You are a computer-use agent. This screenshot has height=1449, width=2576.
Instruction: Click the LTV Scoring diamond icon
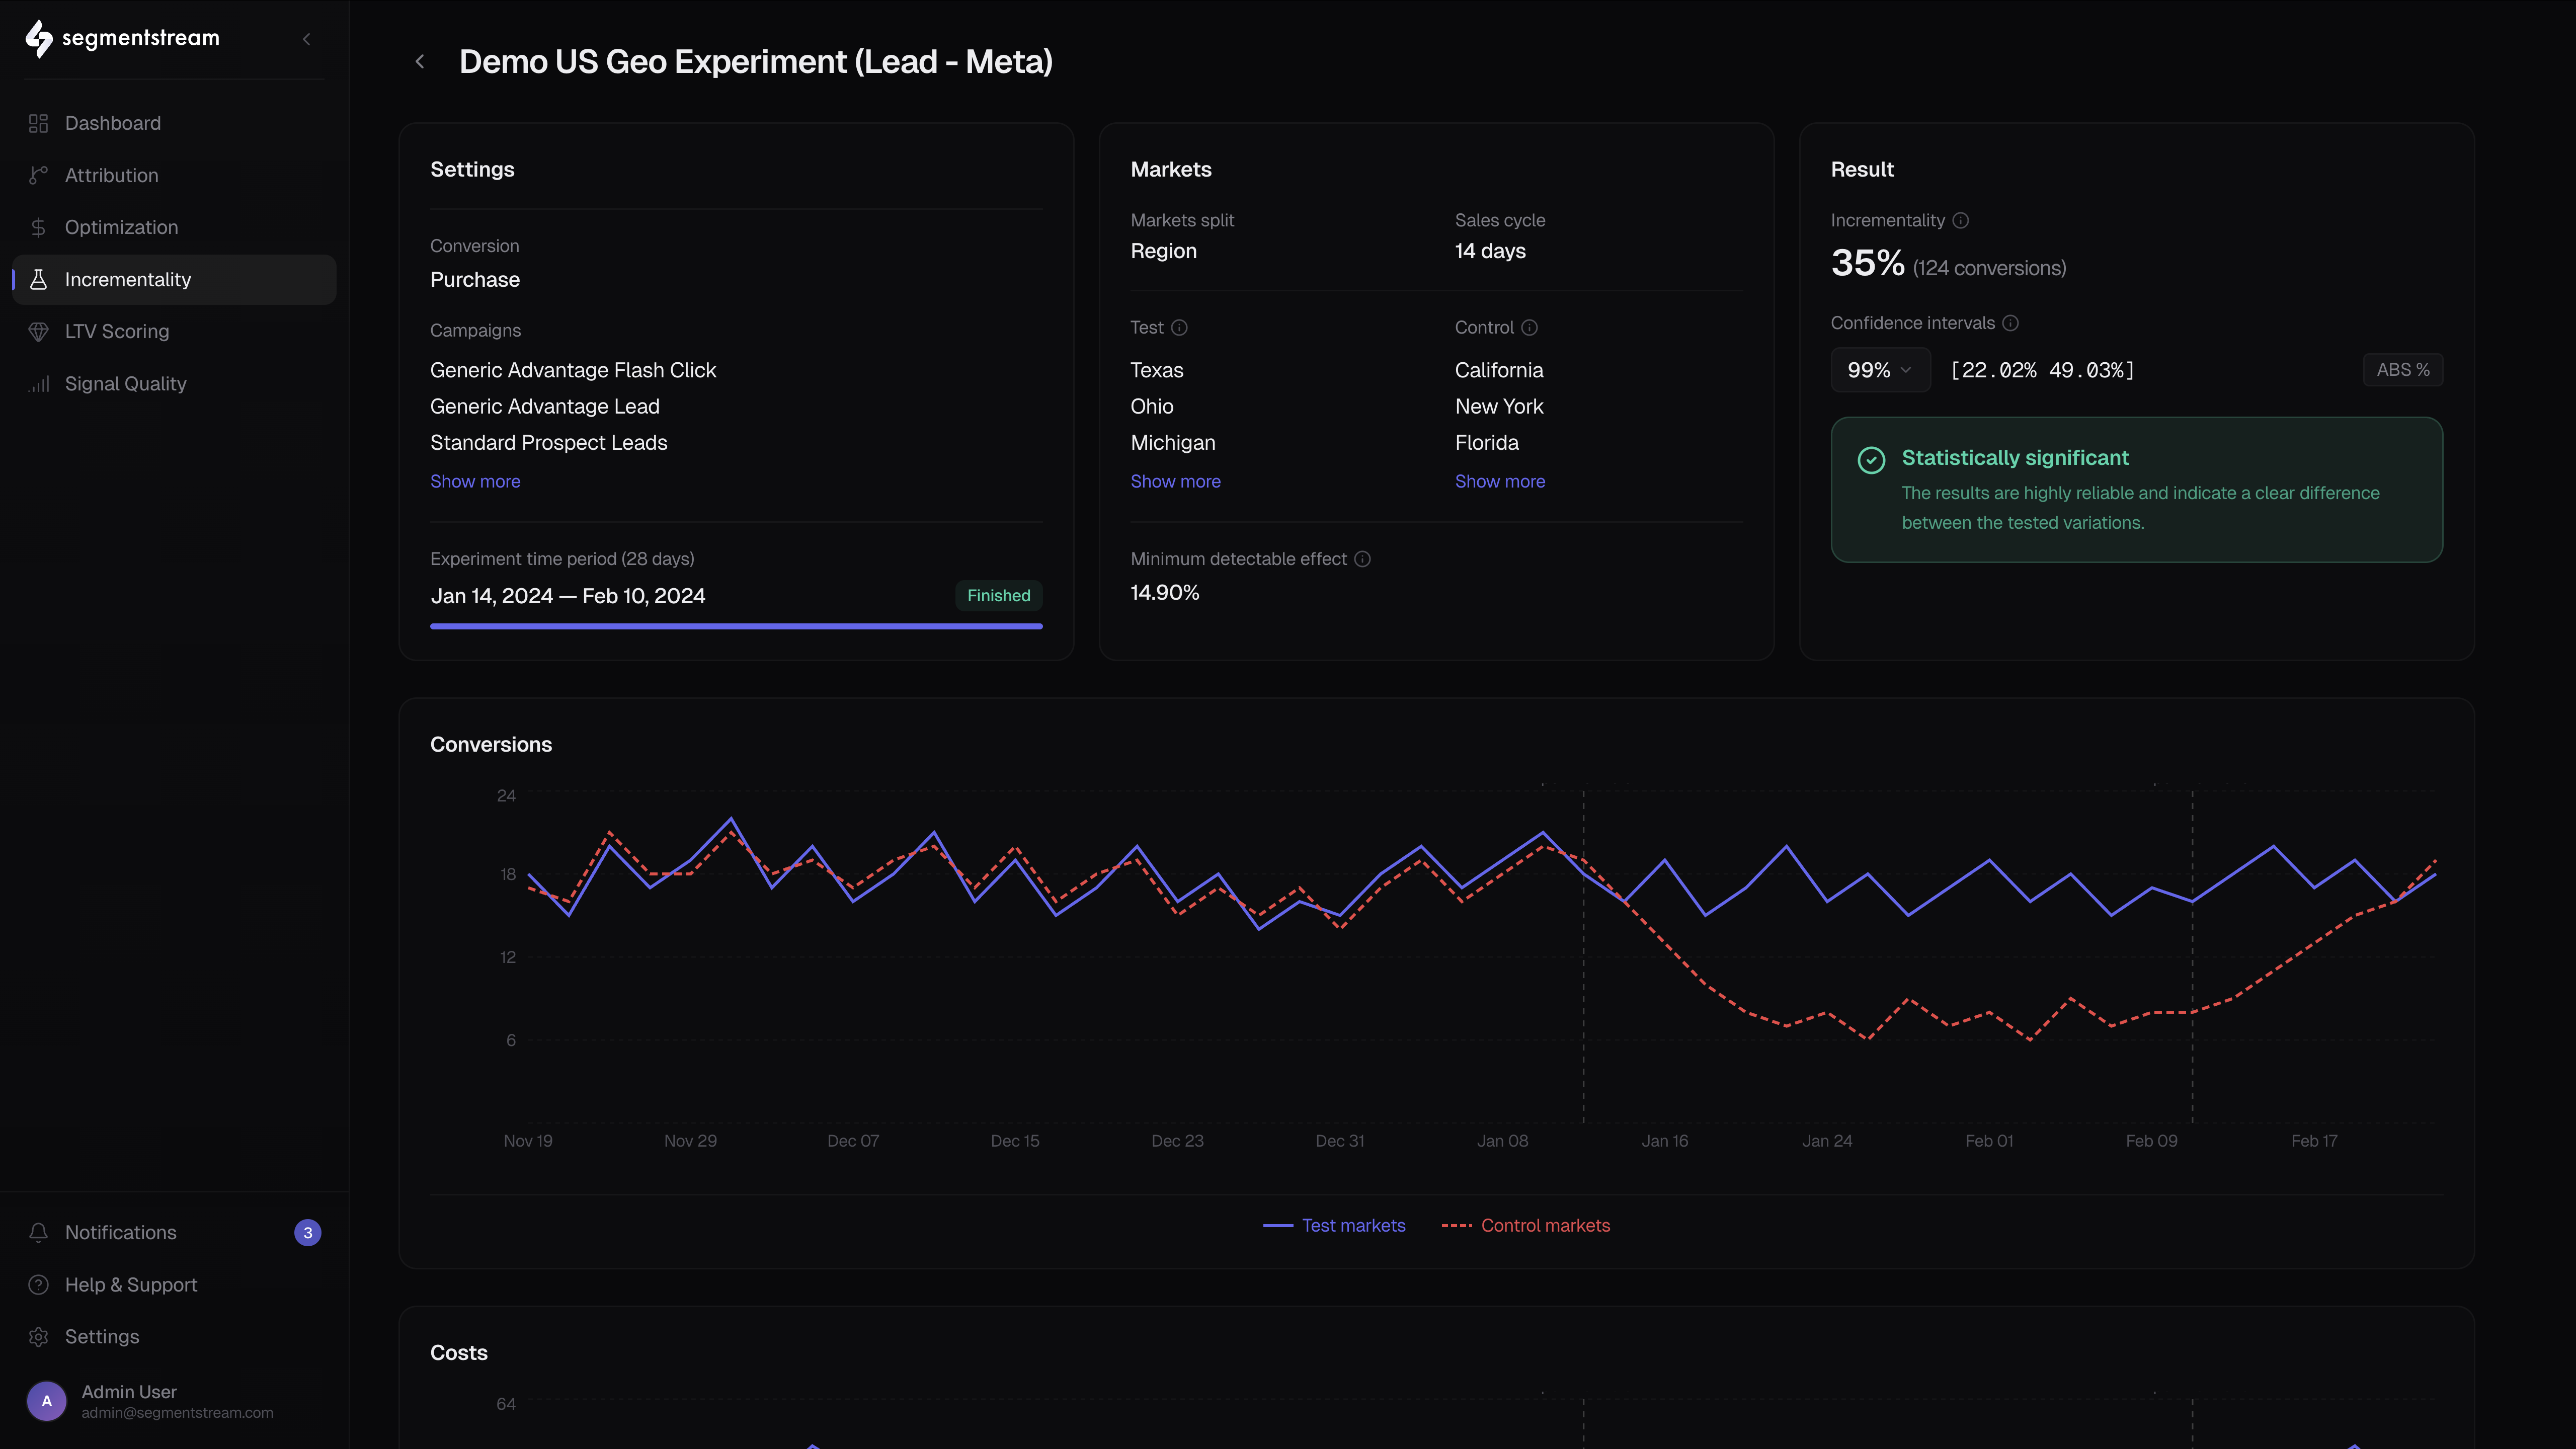39,331
